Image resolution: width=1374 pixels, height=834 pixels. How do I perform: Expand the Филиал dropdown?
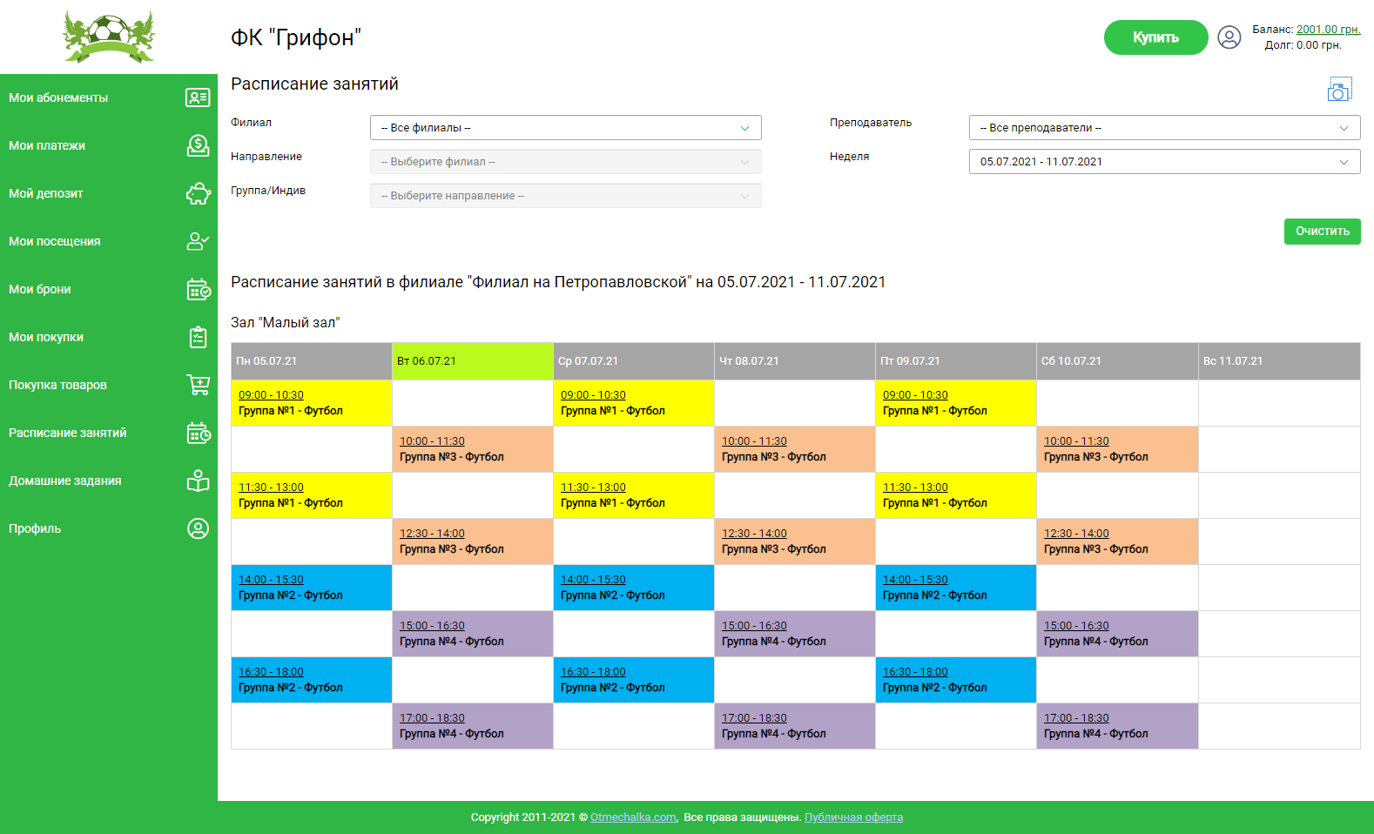pos(565,128)
